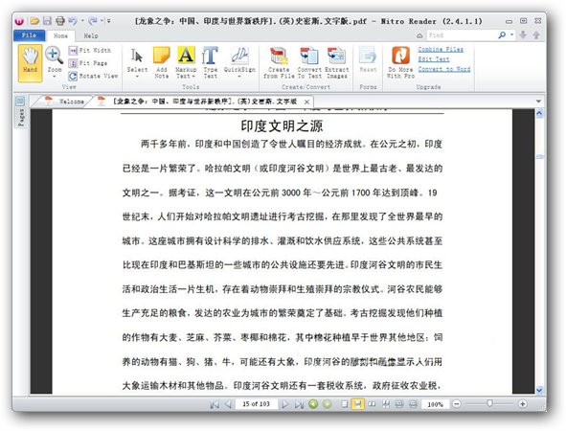Open the File menu tab
This screenshot has width=566, height=431.
tap(29, 35)
